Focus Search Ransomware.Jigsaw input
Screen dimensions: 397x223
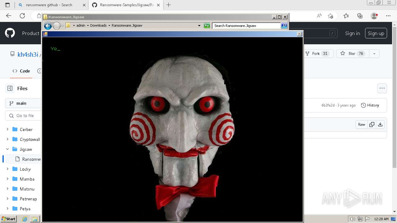tap(247, 26)
